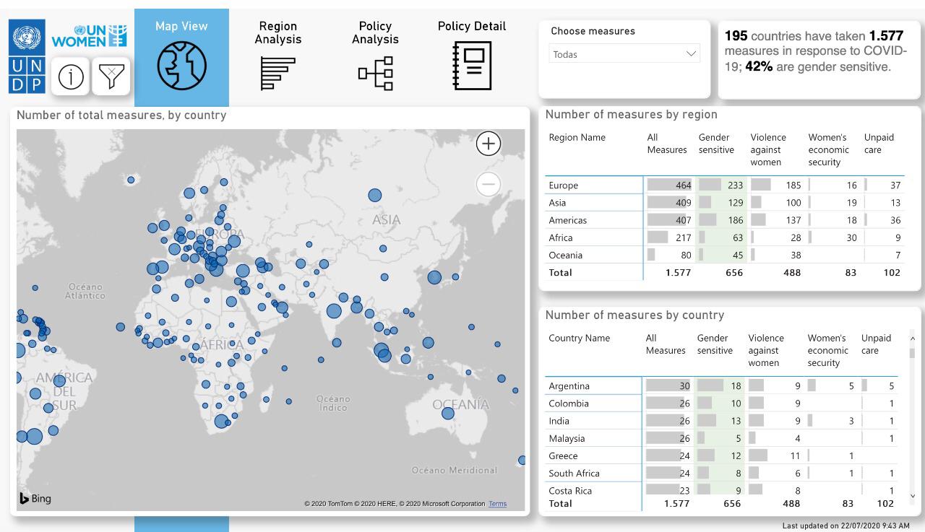Open the Terms link on map
The image size is (925, 532).
click(x=497, y=504)
